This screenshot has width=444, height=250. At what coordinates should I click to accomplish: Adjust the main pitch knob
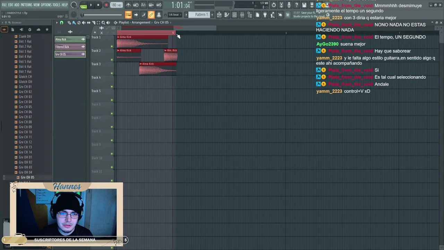click(x=74, y=15)
